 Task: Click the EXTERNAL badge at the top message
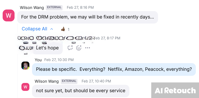coord(54,7)
